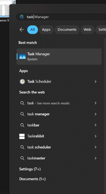Select the 'task scheduler' web suggestion text
106x194 pixels.
point(39,147)
